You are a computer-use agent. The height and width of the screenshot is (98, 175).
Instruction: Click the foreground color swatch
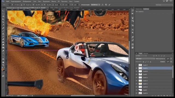[3, 69]
